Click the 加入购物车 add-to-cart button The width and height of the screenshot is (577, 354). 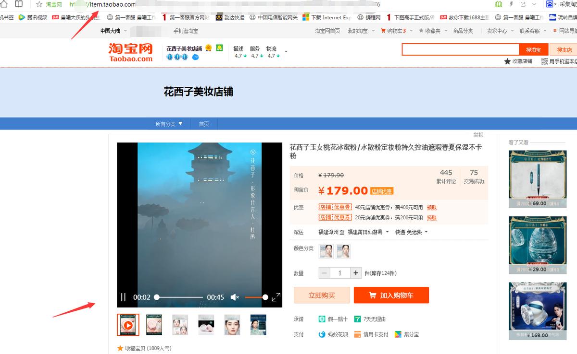(391, 295)
